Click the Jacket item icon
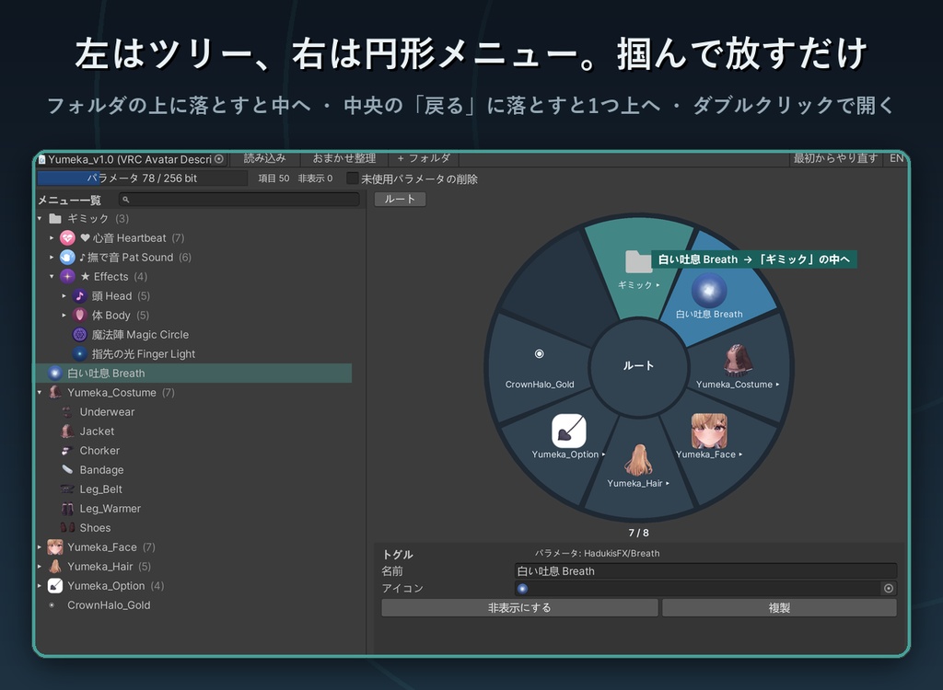The height and width of the screenshot is (690, 943). 67,431
